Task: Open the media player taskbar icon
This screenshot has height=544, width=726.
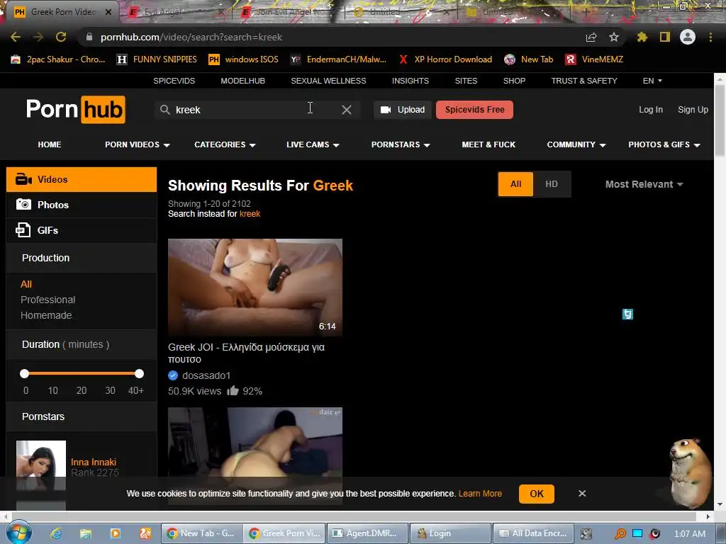Action: pyautogui.click(x=116, y=533)
